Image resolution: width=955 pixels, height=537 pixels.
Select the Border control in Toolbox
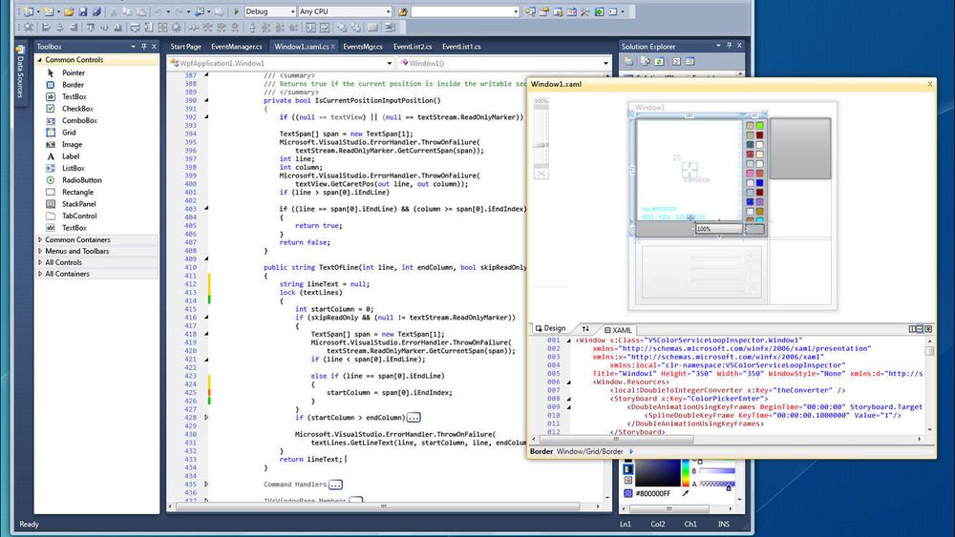[73, 85]
